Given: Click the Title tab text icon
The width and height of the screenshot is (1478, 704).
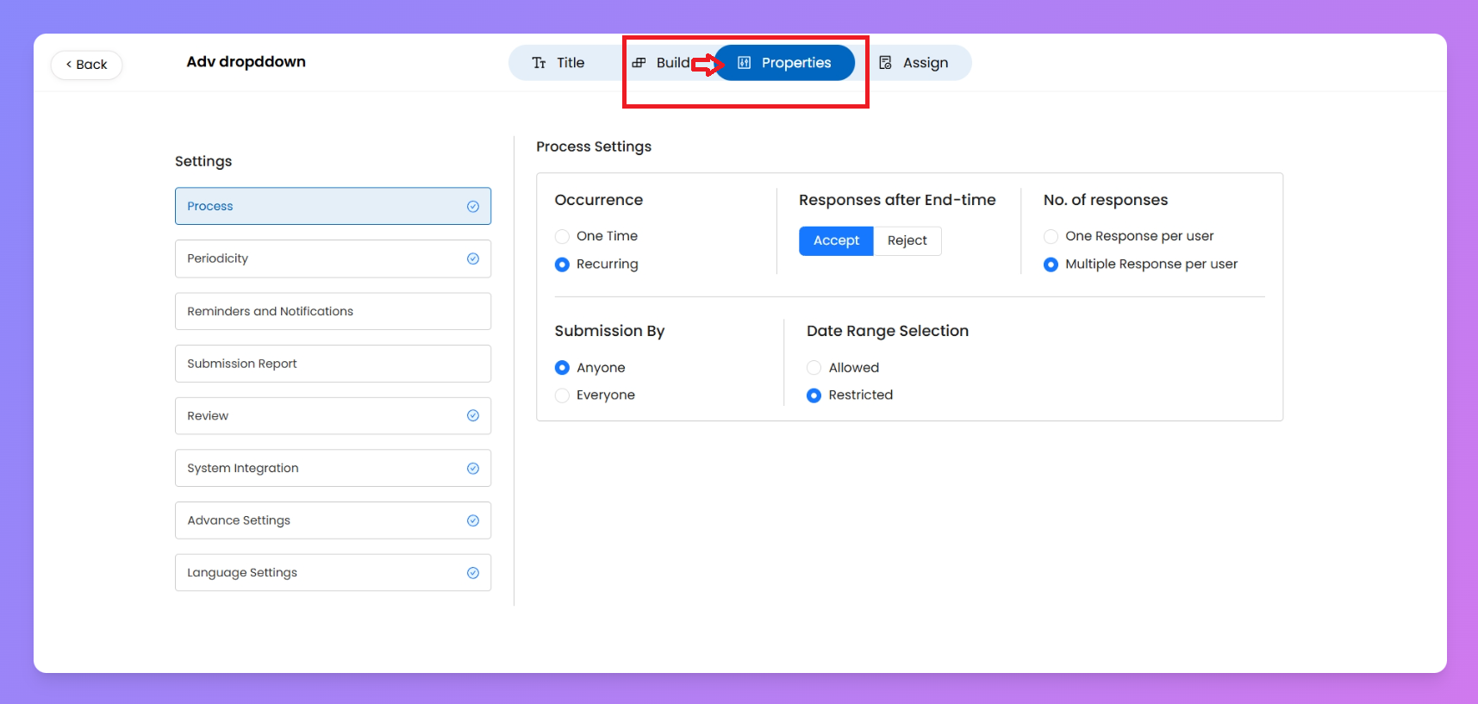Looking at the screenshot, I should coord(539,63).
